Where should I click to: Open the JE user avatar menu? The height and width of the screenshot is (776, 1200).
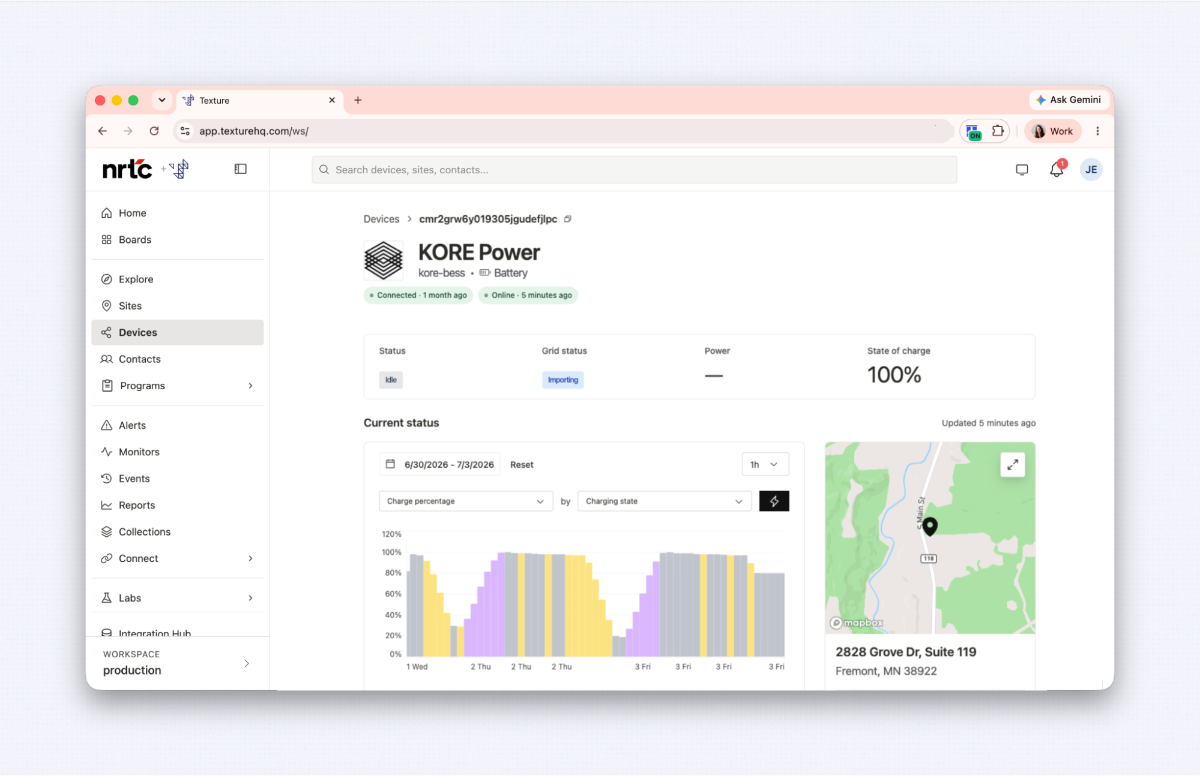pyautogui.click(x=1091, y=170)
